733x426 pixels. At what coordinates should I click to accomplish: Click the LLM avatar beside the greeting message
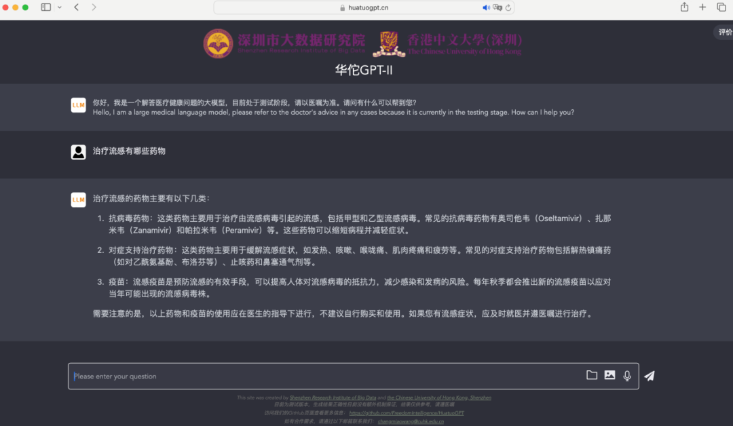pyautogui.click(x=78, y=105)
